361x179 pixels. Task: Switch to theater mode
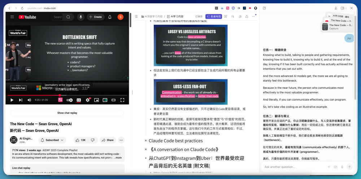(113, 100)
